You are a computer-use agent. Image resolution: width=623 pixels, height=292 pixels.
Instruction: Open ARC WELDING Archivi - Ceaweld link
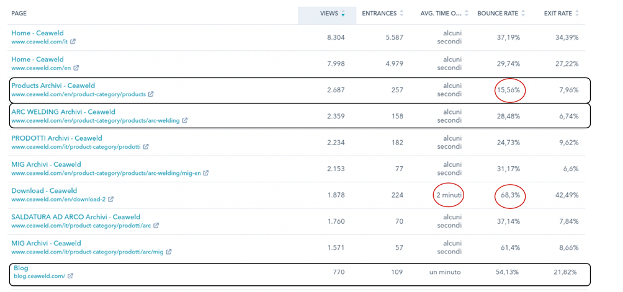[x=63, y=112]
